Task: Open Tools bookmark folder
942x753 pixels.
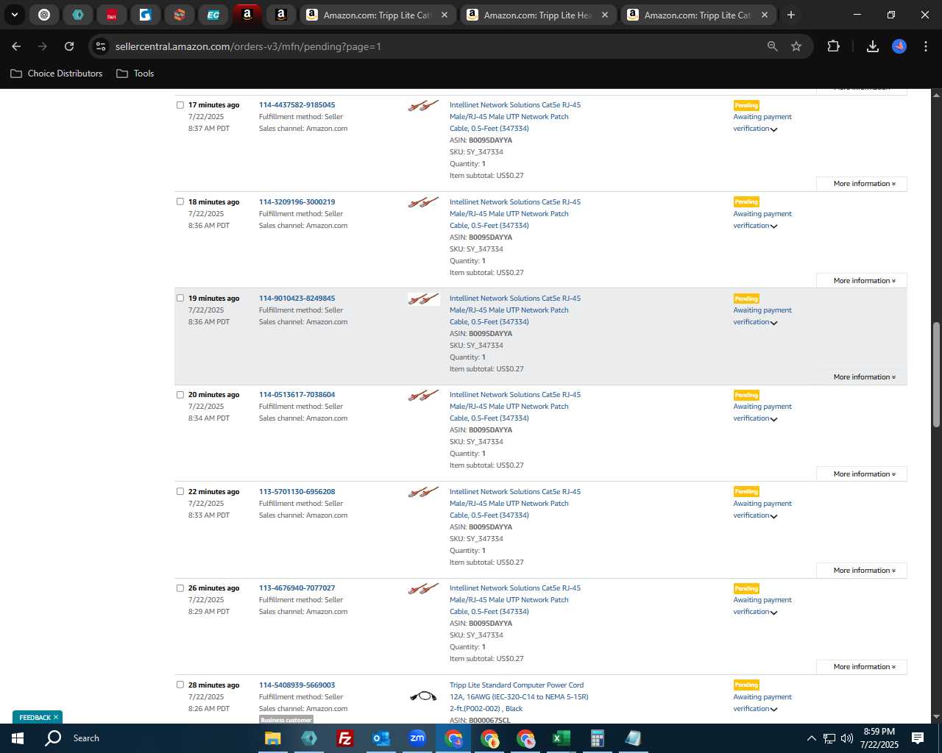Action: (x=135, y=74)
